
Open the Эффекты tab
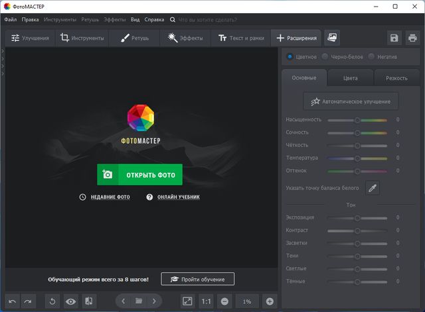[x=186, y=38]
